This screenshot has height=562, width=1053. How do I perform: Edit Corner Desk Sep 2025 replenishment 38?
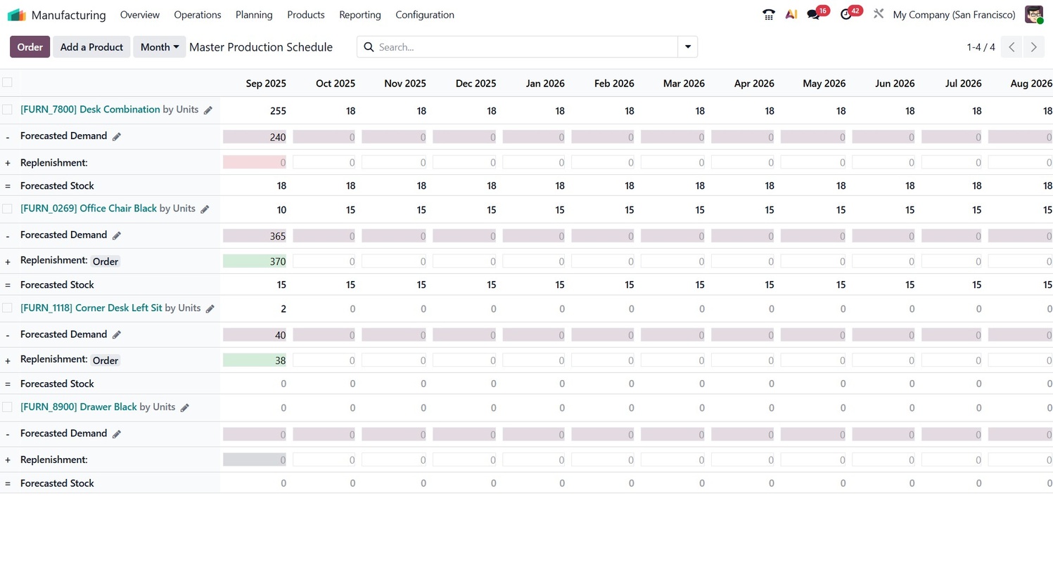coord(255,360)
